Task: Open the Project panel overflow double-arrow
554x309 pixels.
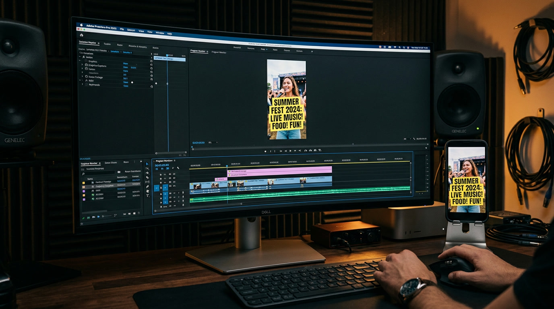Action: pos(141,161)
